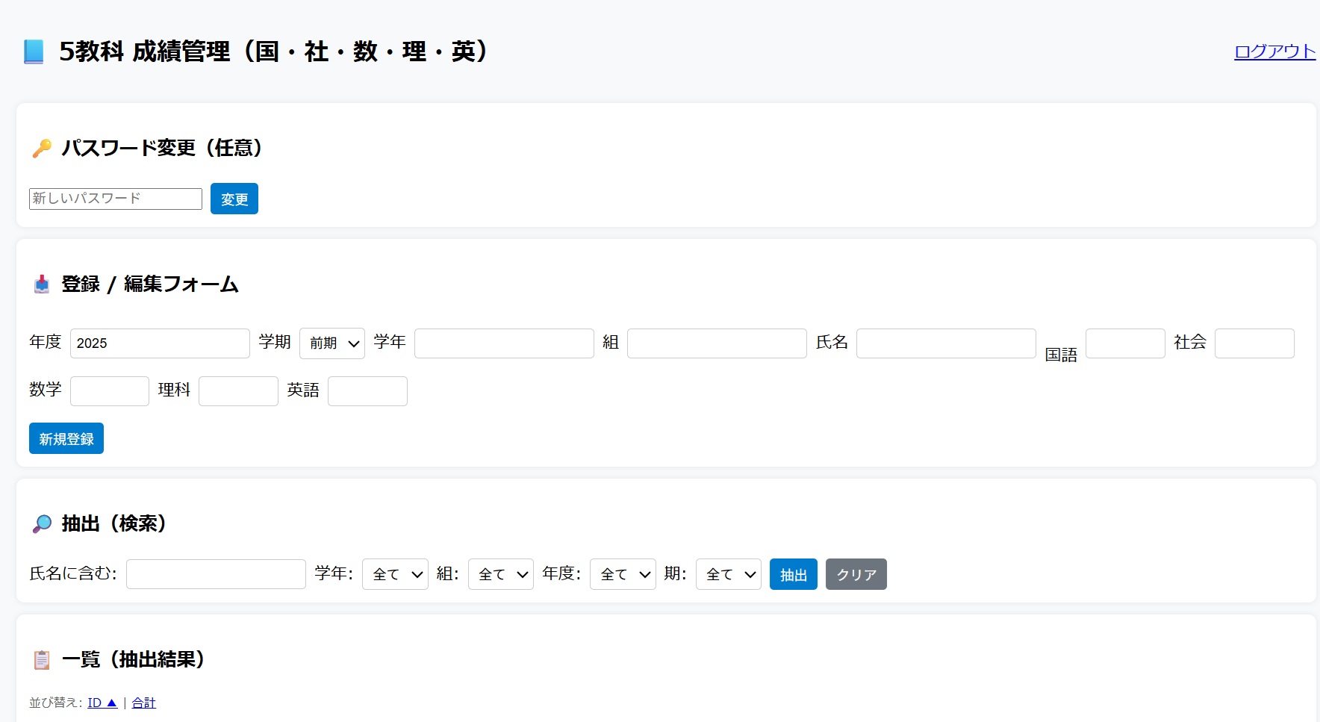Image resolution: width=1320 pixels, height=722 pixels.
Task: Click the magnifier icon beside 抽出（検索）
Action: 42,524
